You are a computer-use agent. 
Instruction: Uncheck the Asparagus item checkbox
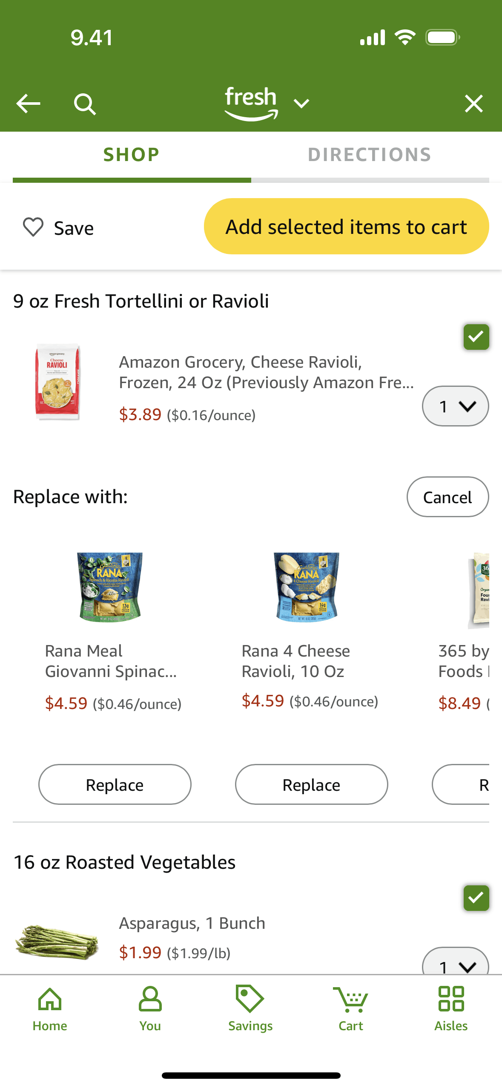476,898
